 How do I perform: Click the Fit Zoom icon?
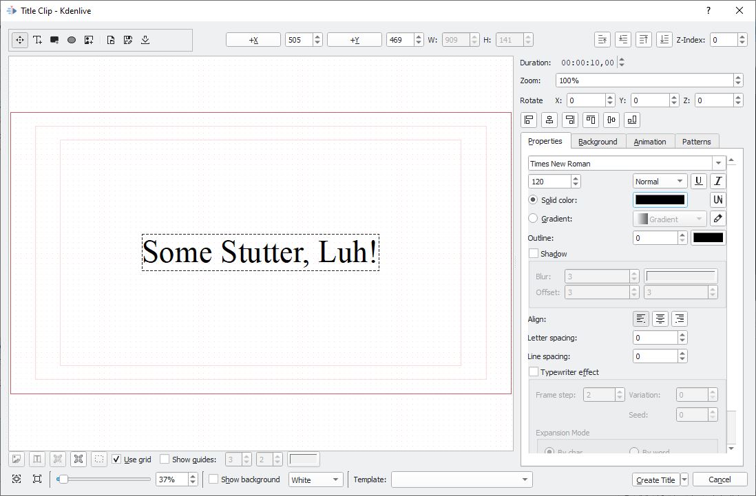[17, 479]
